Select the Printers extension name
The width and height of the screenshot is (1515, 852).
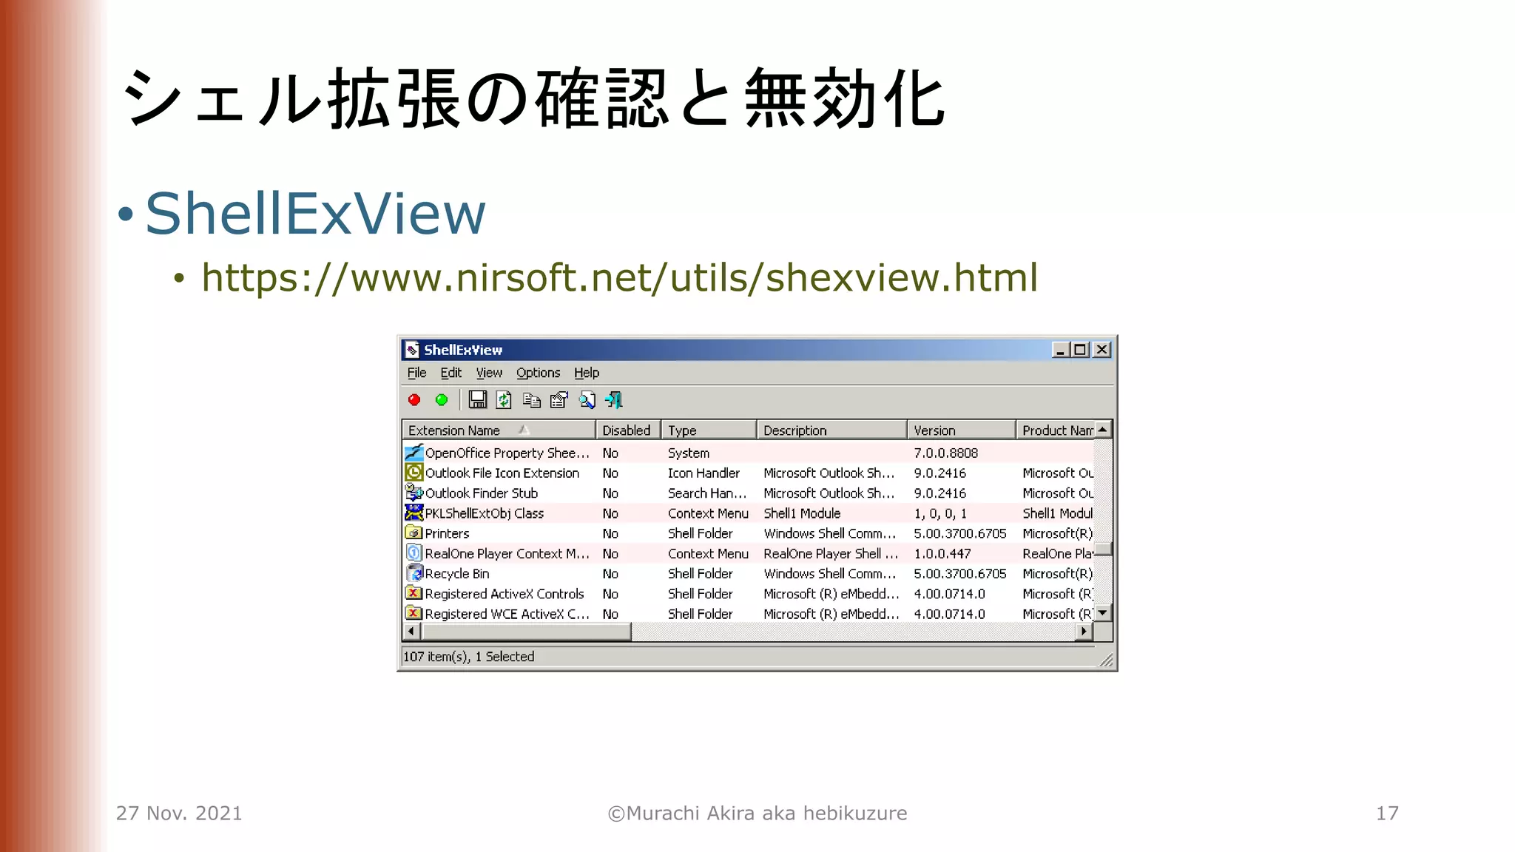click(447, 533)
